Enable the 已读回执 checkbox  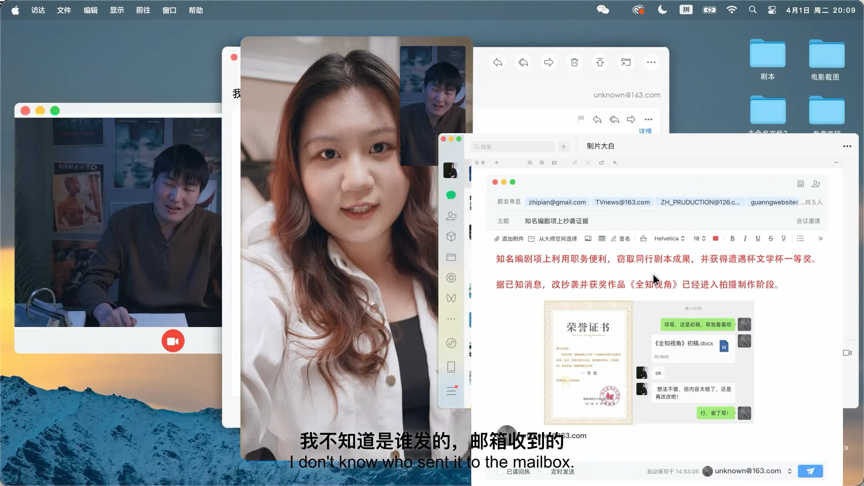501,471
